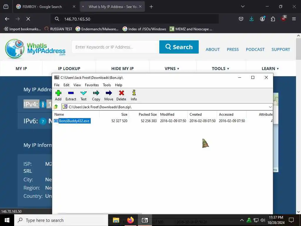Click the IPv6 help question mark icon
The width and height of the screenshot is (301, 226).
click(43, 122)
